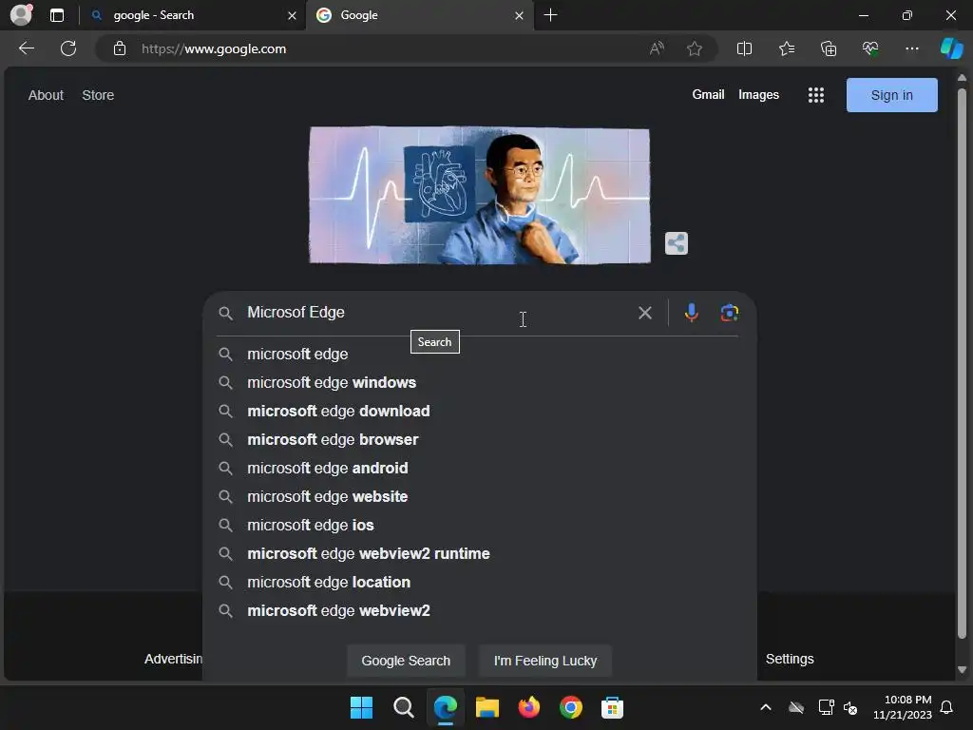
Task: Open the Google apps grid
Action: point(816,95)
